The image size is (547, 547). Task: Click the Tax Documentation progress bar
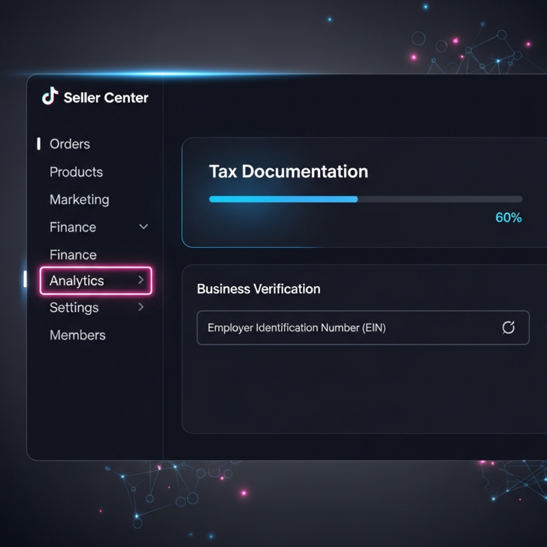pos(365,199)
